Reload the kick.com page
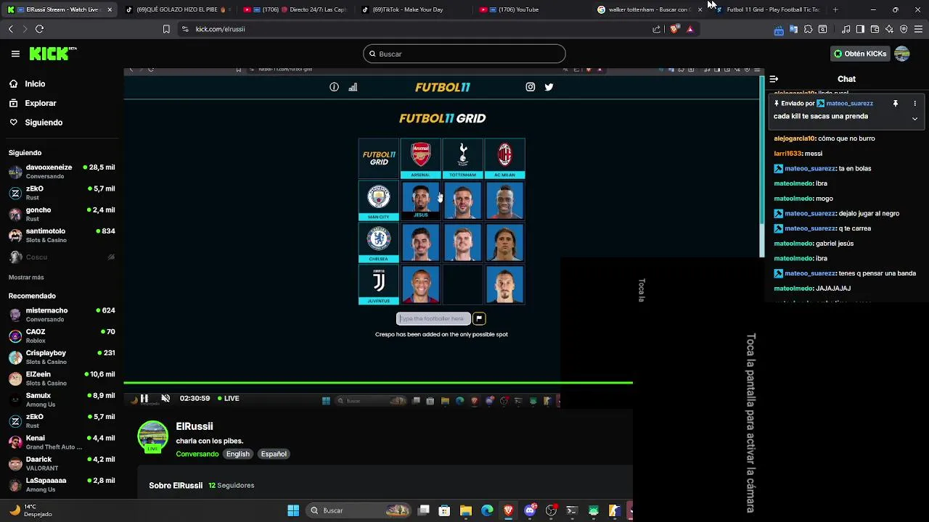929x522 pixels. 39,29
